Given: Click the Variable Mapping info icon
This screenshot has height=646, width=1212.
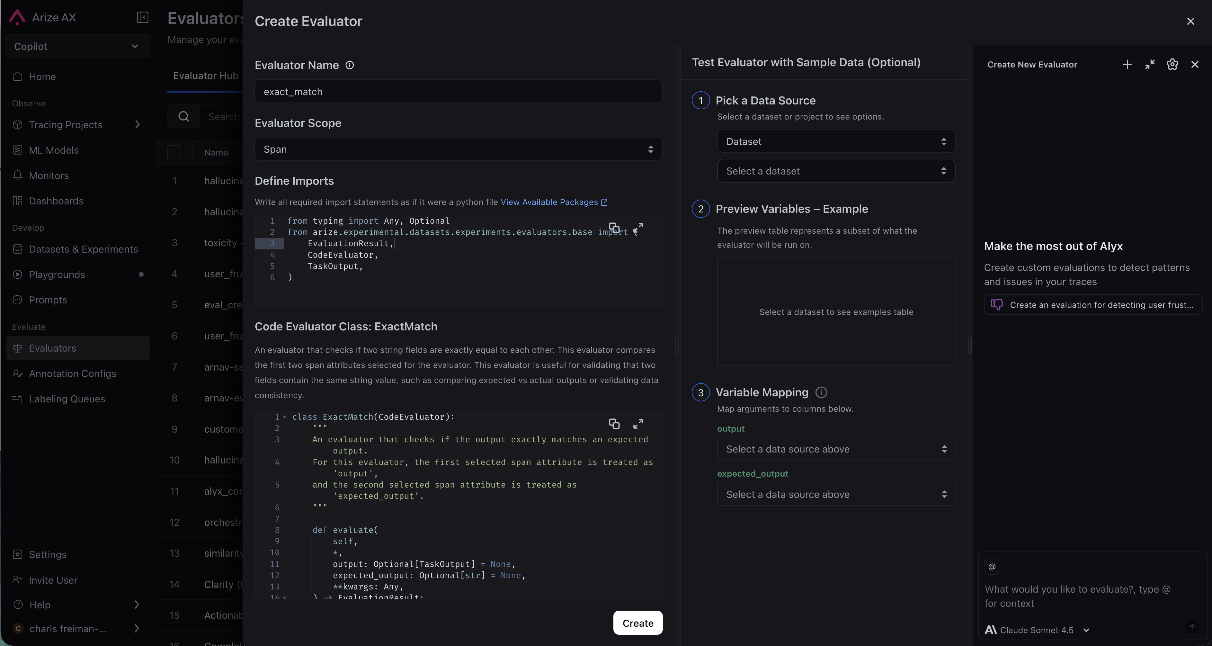Looking at the screenshot, I should point(821,392).
